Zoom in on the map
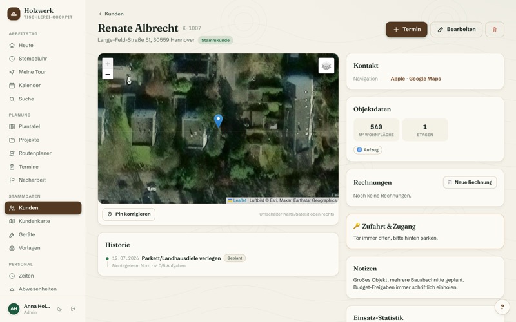 tap(108, 63)
